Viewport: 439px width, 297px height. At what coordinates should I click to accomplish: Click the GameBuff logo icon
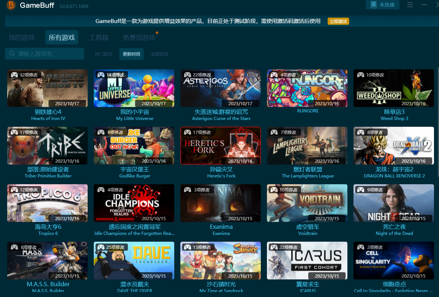pyautogui.click(x=11, y=5)
